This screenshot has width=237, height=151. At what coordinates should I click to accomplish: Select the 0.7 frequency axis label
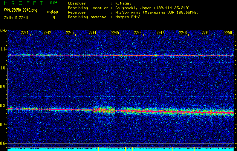pyautogui.click(x=3, y=125)
